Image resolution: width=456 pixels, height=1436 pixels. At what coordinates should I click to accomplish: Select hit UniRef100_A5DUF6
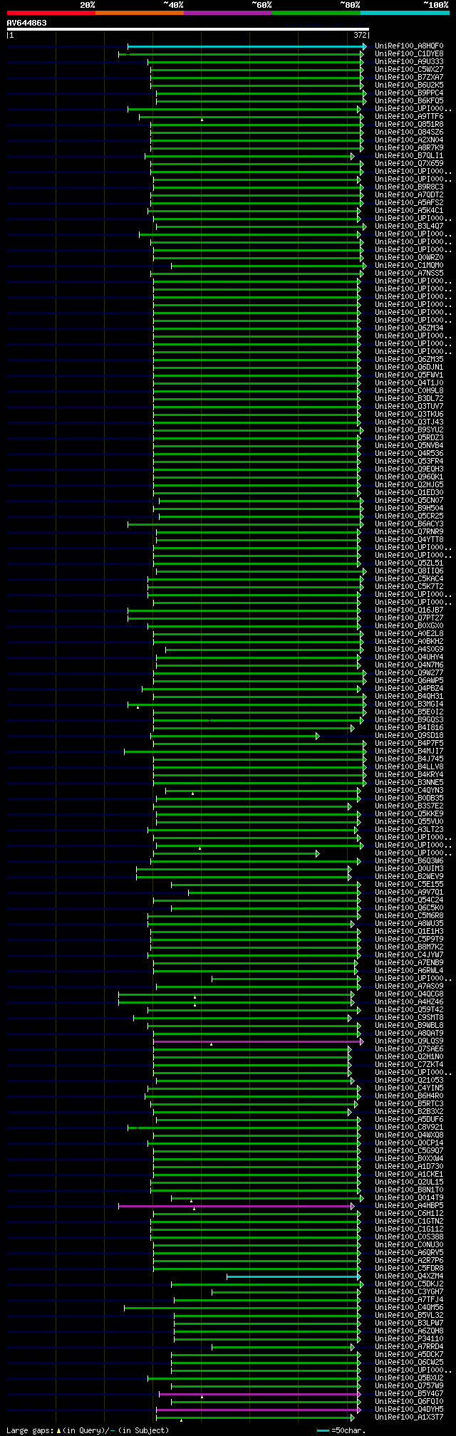click(x=409, y=1120)
